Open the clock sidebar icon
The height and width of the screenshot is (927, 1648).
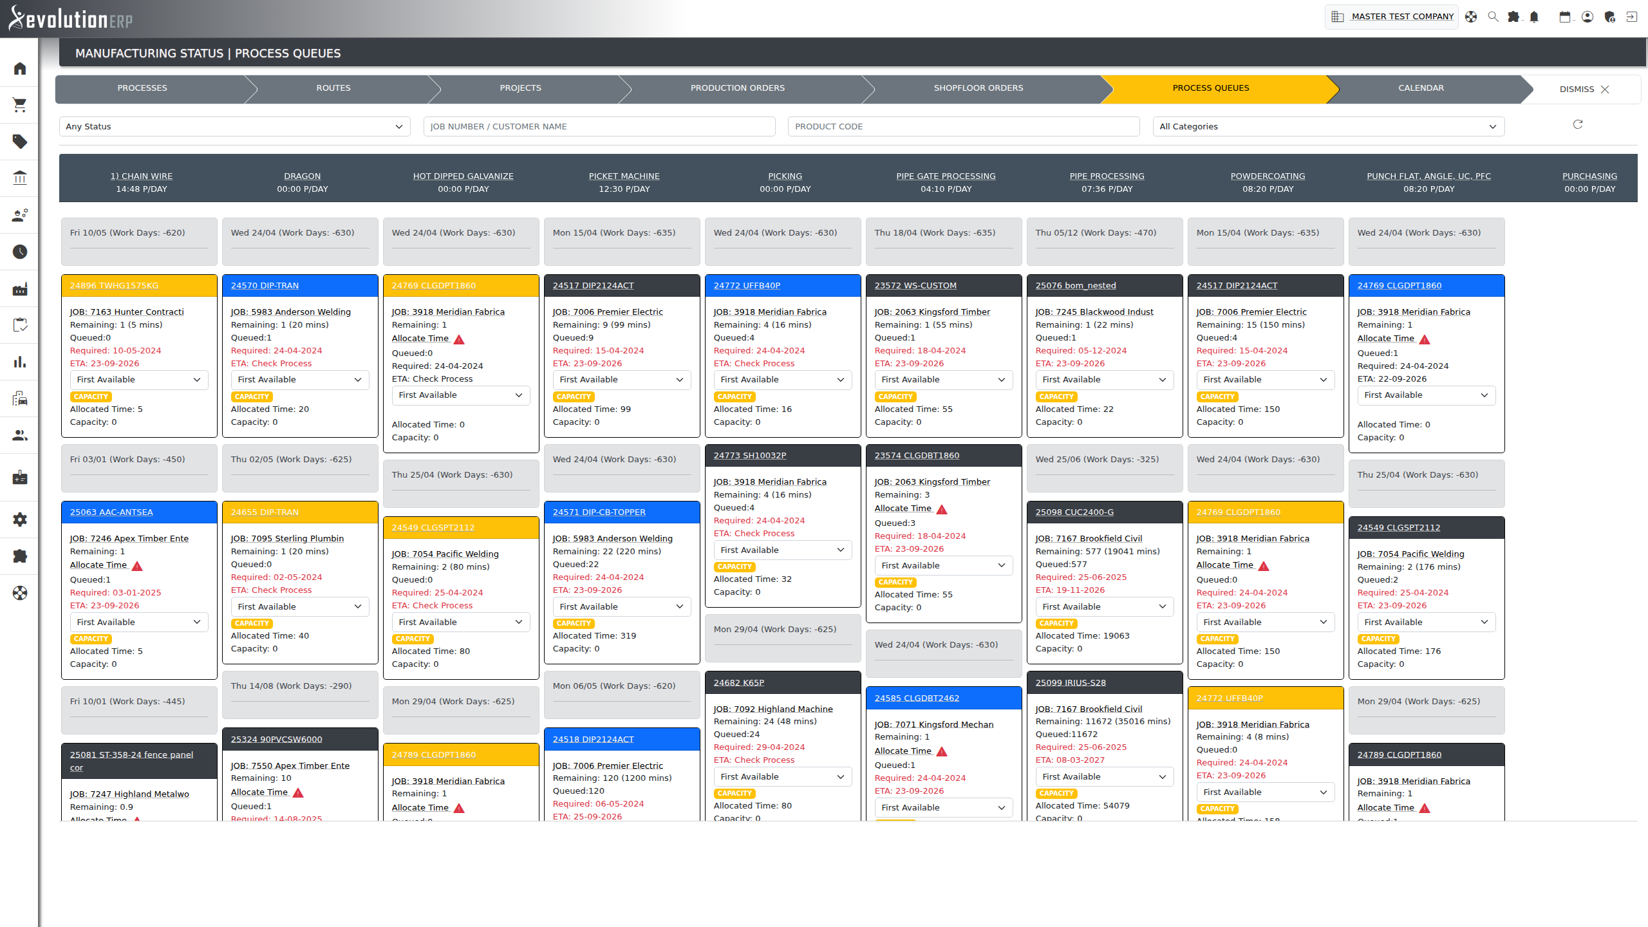20,252
